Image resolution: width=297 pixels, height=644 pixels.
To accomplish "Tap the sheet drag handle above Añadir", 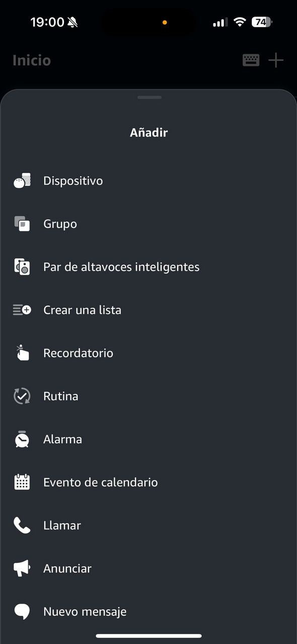I will (149, 97).
